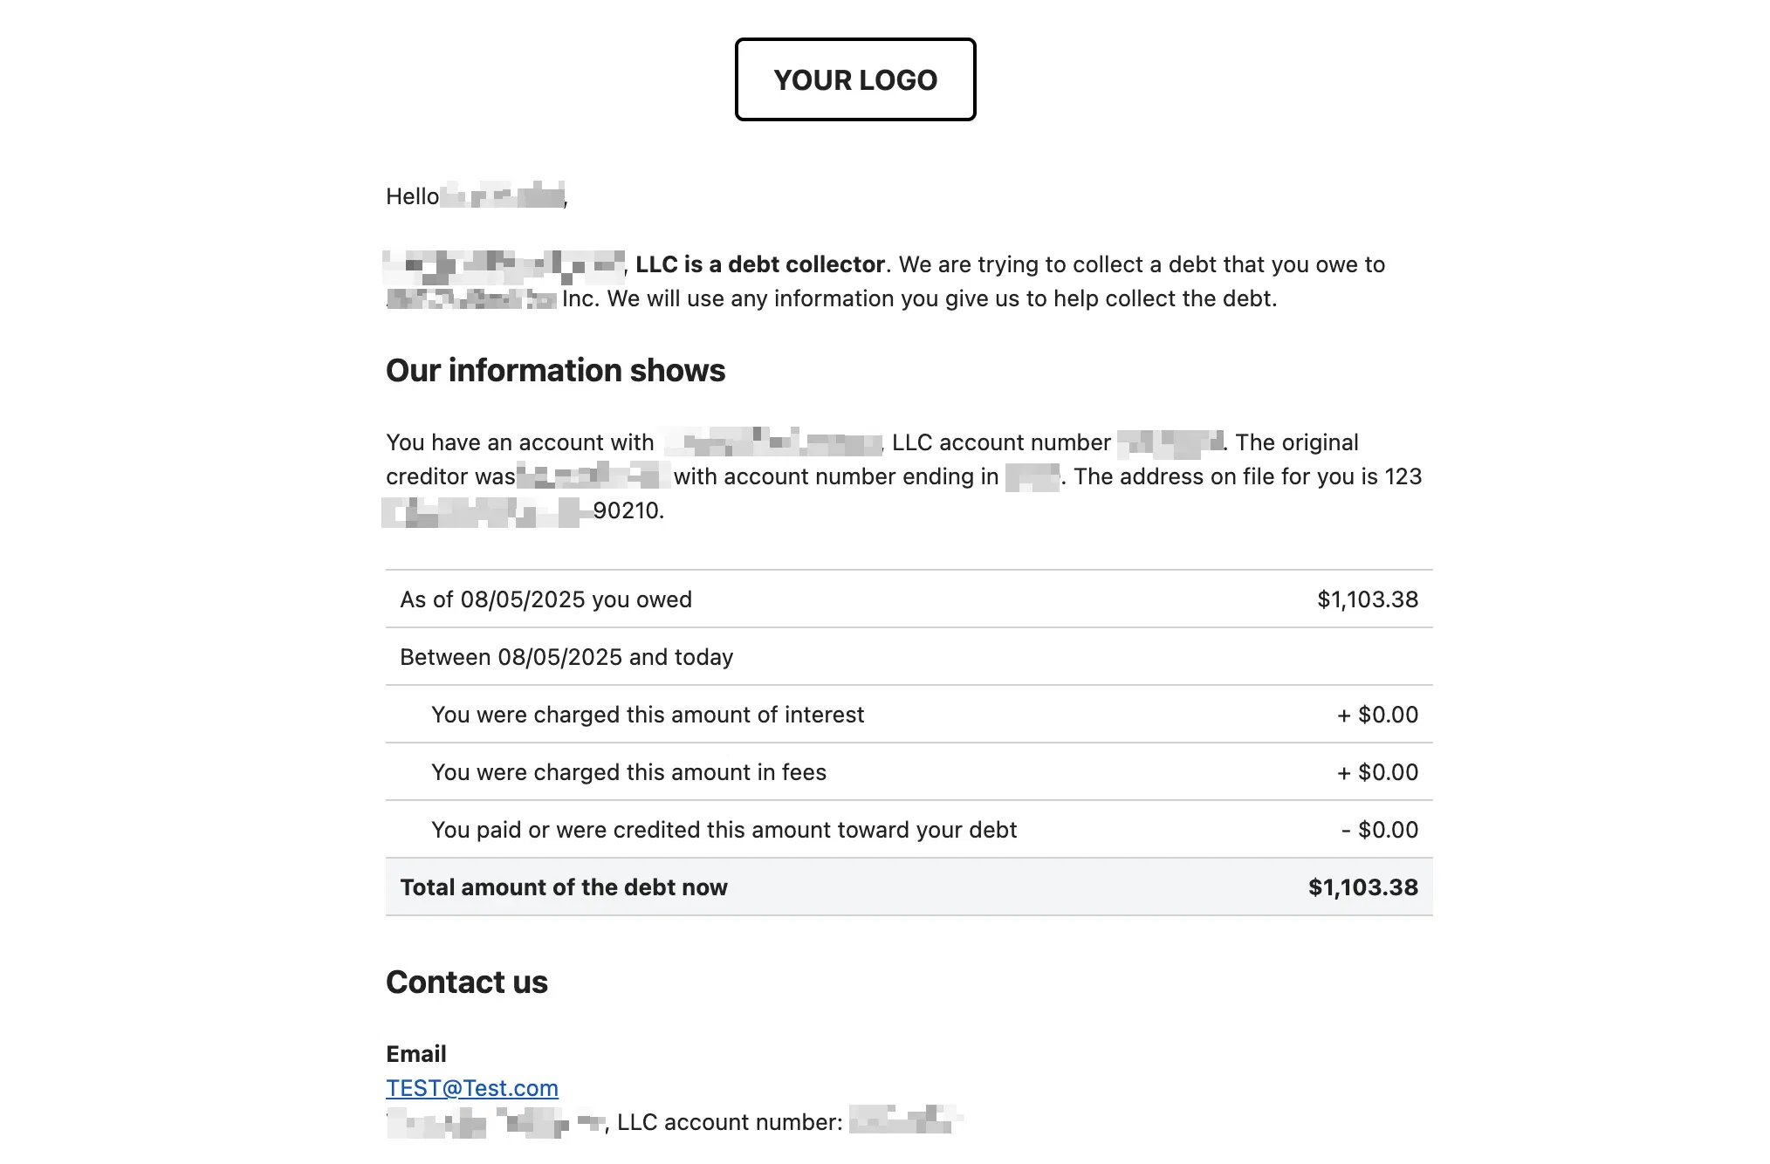Screen dimensions: 1770x1164
Task: Click the 'Our information shows' heading
Action: click(x=555, y=370)
